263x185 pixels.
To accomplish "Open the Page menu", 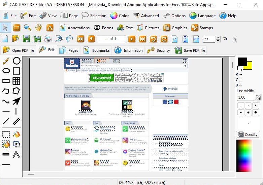I will click(x=69, y=16).
